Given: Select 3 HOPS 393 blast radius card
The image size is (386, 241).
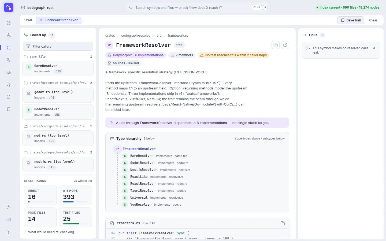Looking at the screenshot, I should tap(75, 195).
